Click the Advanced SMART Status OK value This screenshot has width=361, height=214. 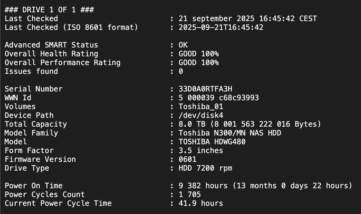(183, 45)
